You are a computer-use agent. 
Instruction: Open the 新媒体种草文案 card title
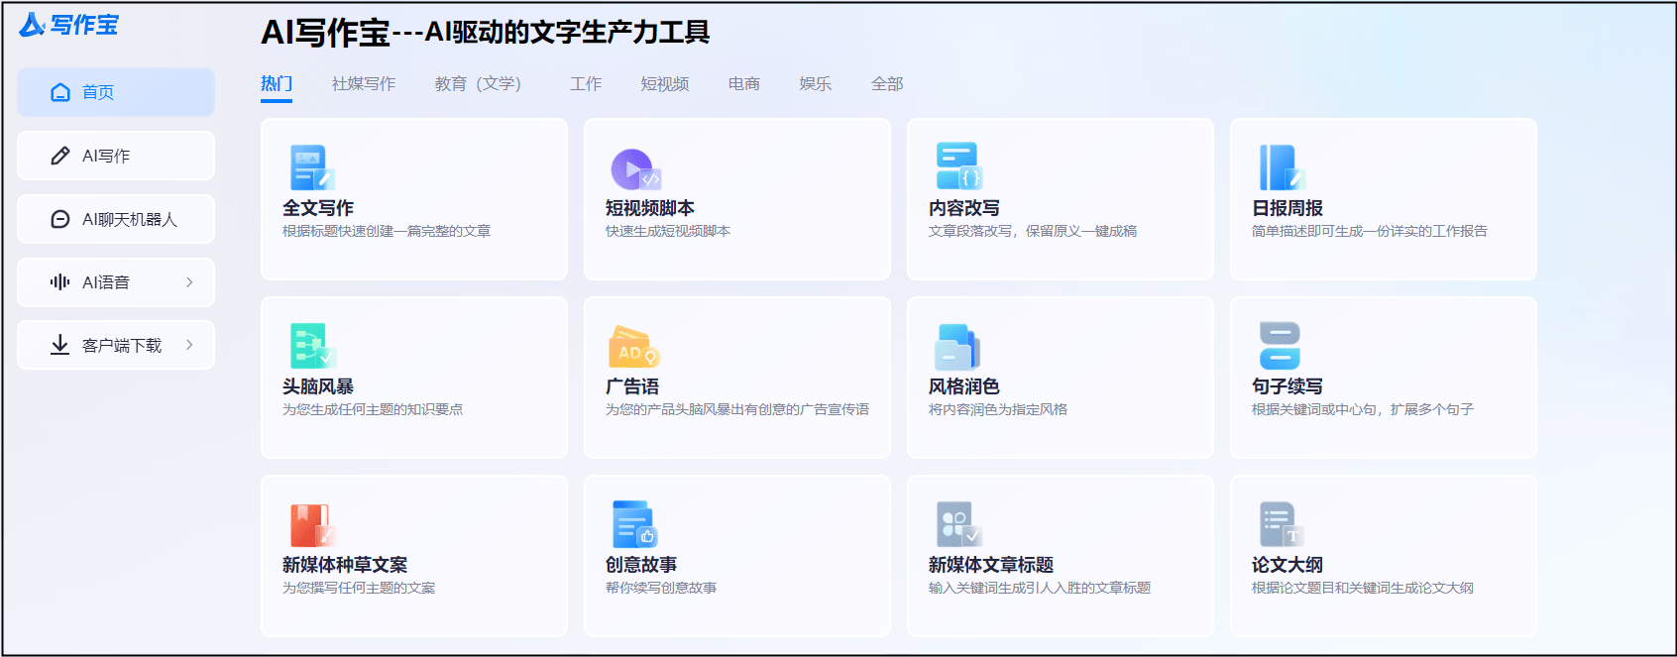click(x=345, y=565)
